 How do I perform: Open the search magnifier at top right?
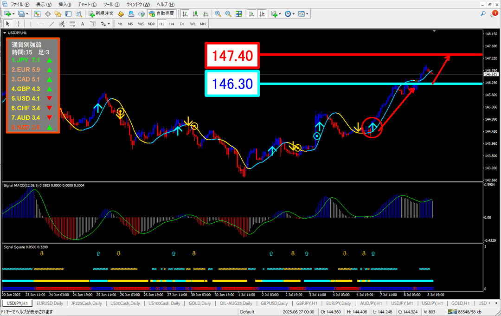click(x=483, y=13)
